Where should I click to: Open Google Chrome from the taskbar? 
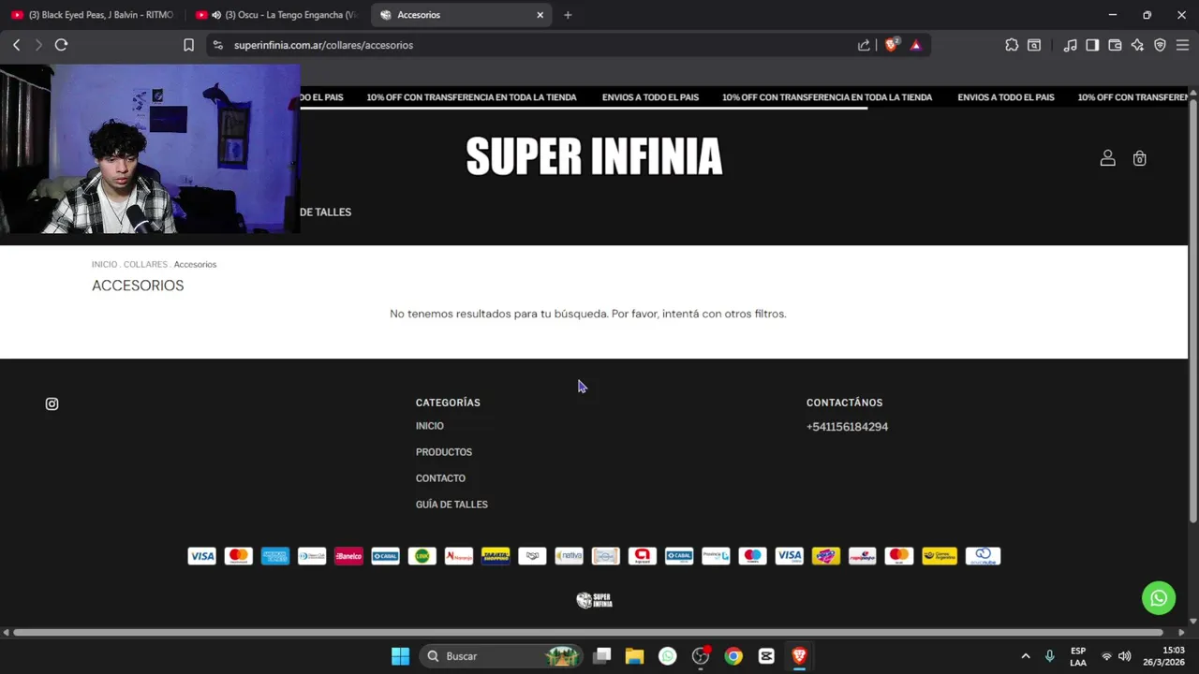tap(733, 656)
